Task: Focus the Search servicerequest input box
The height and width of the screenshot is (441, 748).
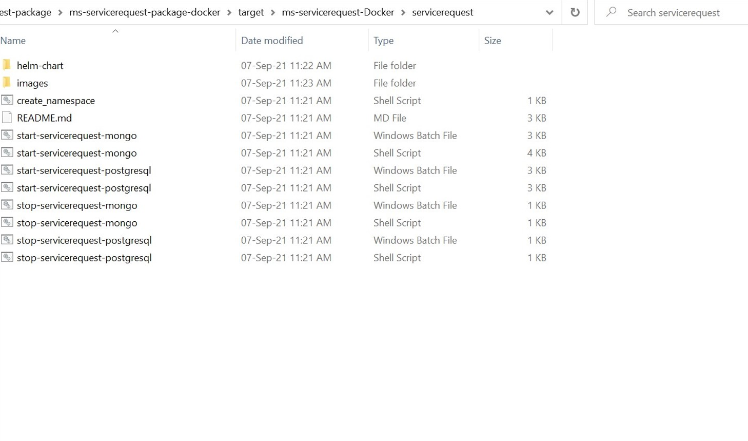Action: click(x=677, y=13)
